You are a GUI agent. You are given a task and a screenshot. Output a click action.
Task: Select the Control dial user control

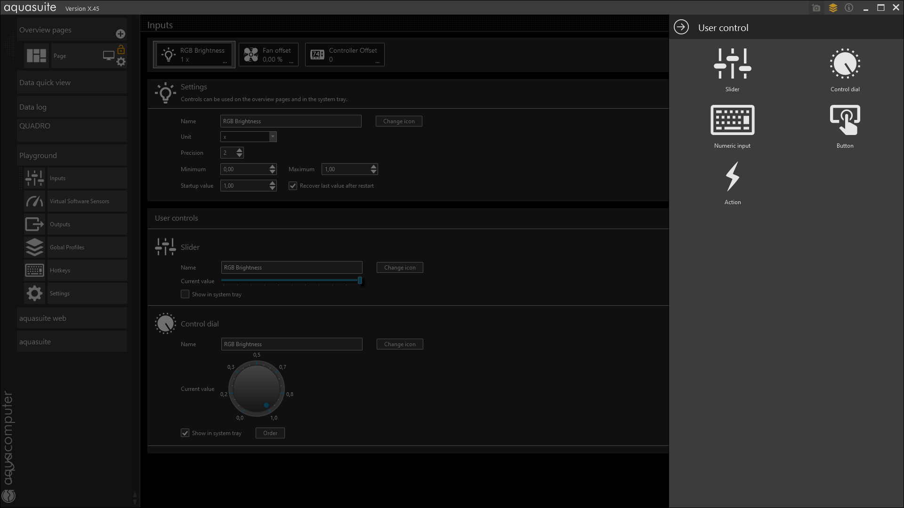pos(845,70)
